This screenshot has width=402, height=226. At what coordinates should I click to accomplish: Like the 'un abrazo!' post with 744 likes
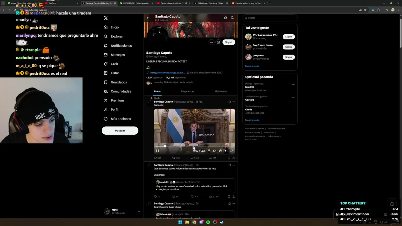tap(194, 196)
